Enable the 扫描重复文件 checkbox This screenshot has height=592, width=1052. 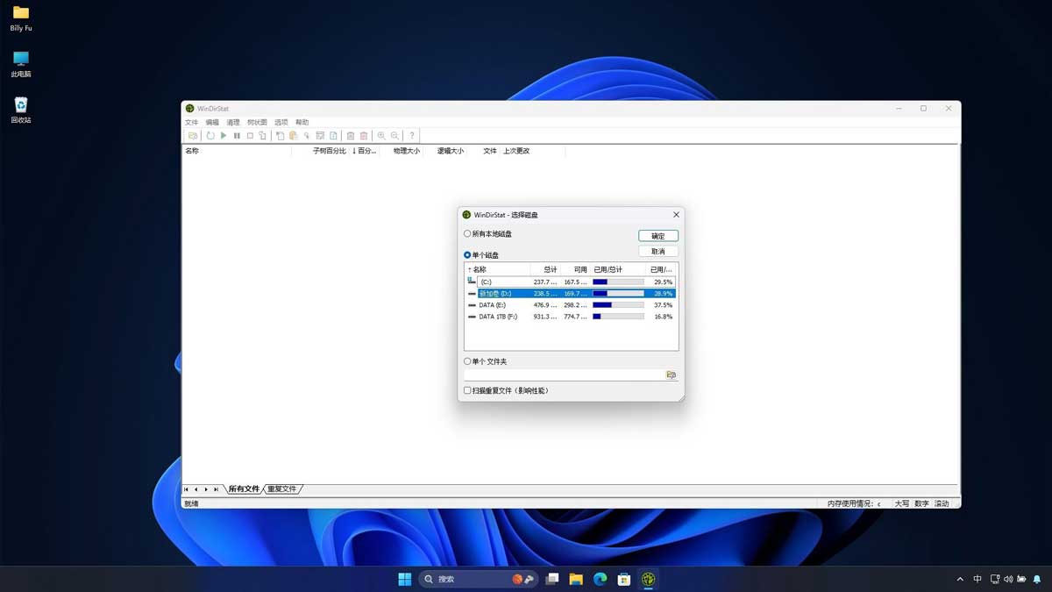pyautogui.click(x=468, y=390)
